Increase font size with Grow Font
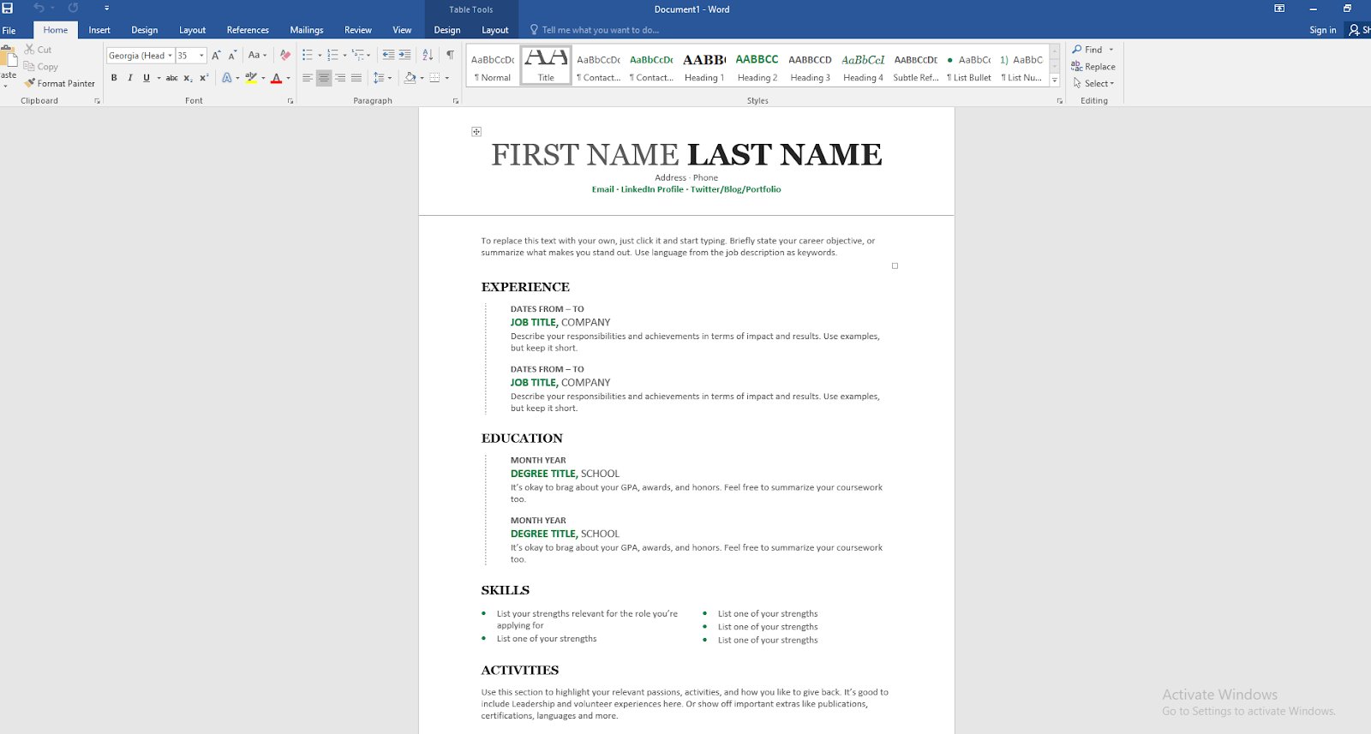This screenshot has width=1371, height=734. pyautogui.click(x=216, y=55)
